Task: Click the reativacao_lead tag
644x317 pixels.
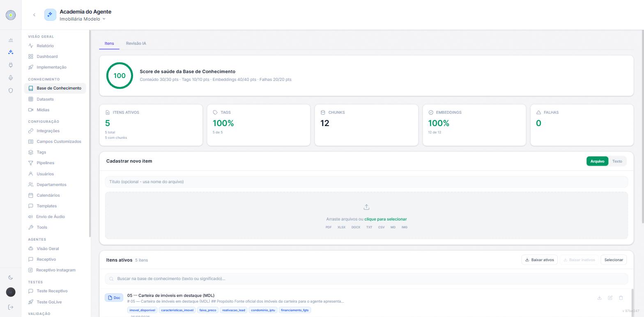Action: point(233,310)
